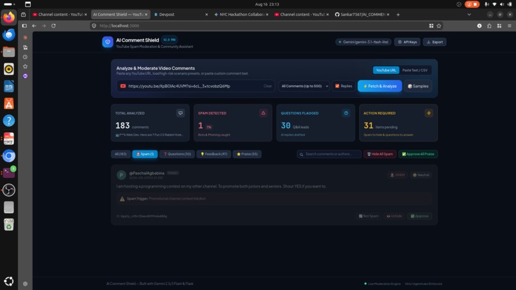This screenshot has height=290, width=516.
Task: Open the API Keys settings
Action: (x=407, y=42)
